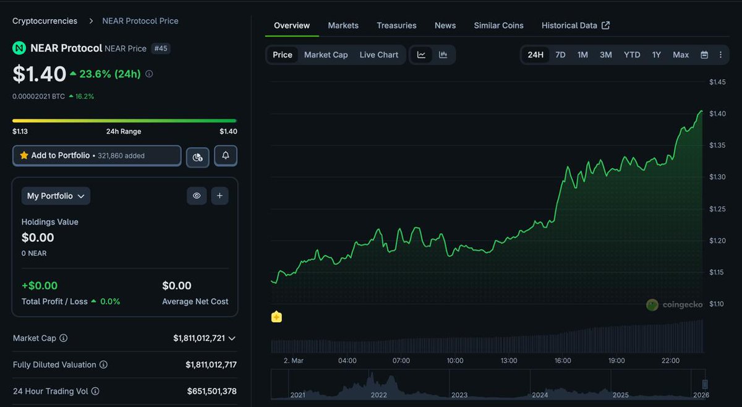
Task: Open the chart three-dot options menu
Action: (x=720, y=55)
